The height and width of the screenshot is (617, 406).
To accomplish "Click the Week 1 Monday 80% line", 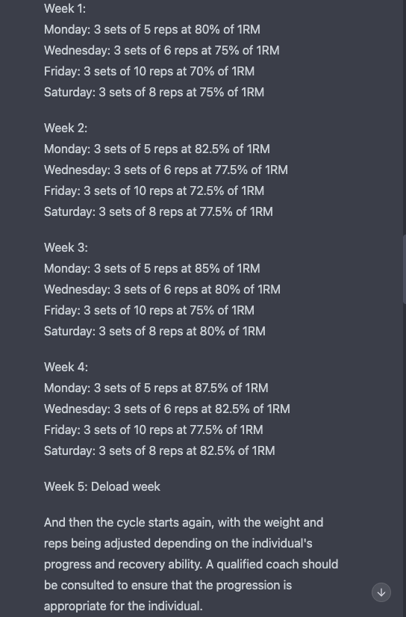I will coord(152,30).
